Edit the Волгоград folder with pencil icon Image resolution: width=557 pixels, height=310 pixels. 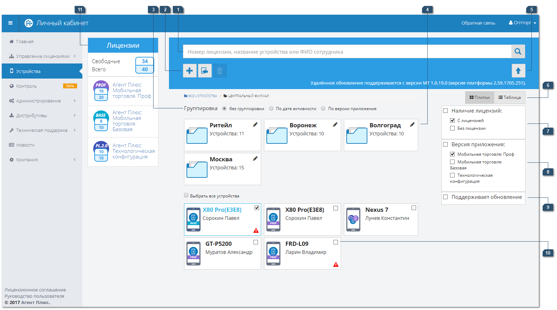pos(412,124)
